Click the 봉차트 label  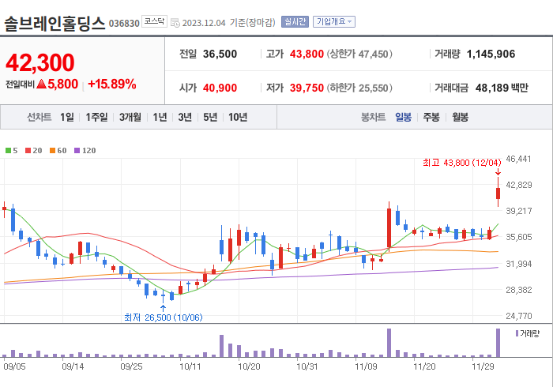[x=373, y=117]
